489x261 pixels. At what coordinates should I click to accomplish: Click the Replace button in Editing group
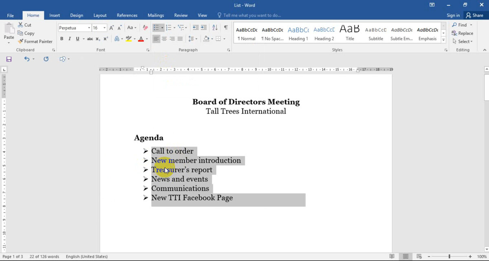[462, 33]
